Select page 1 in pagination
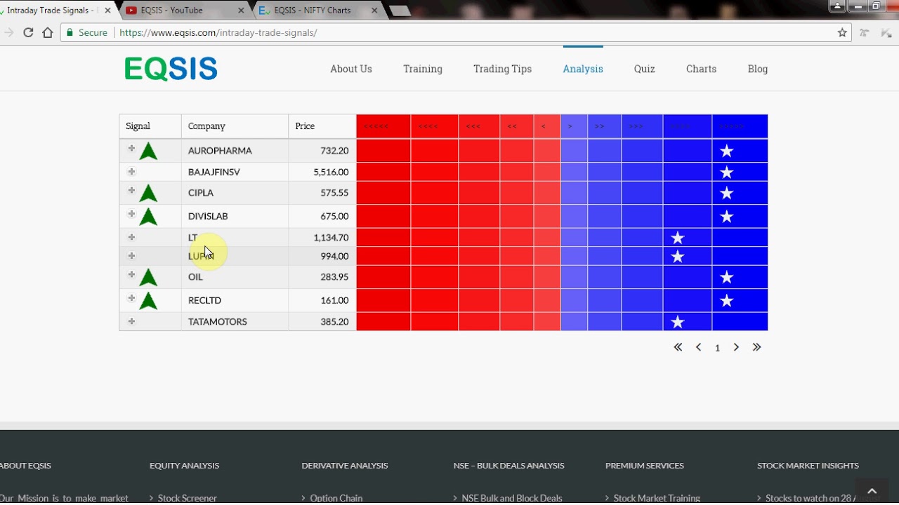Image resolution: width=899 pixels, height=505 pixels. click(717, 348)
